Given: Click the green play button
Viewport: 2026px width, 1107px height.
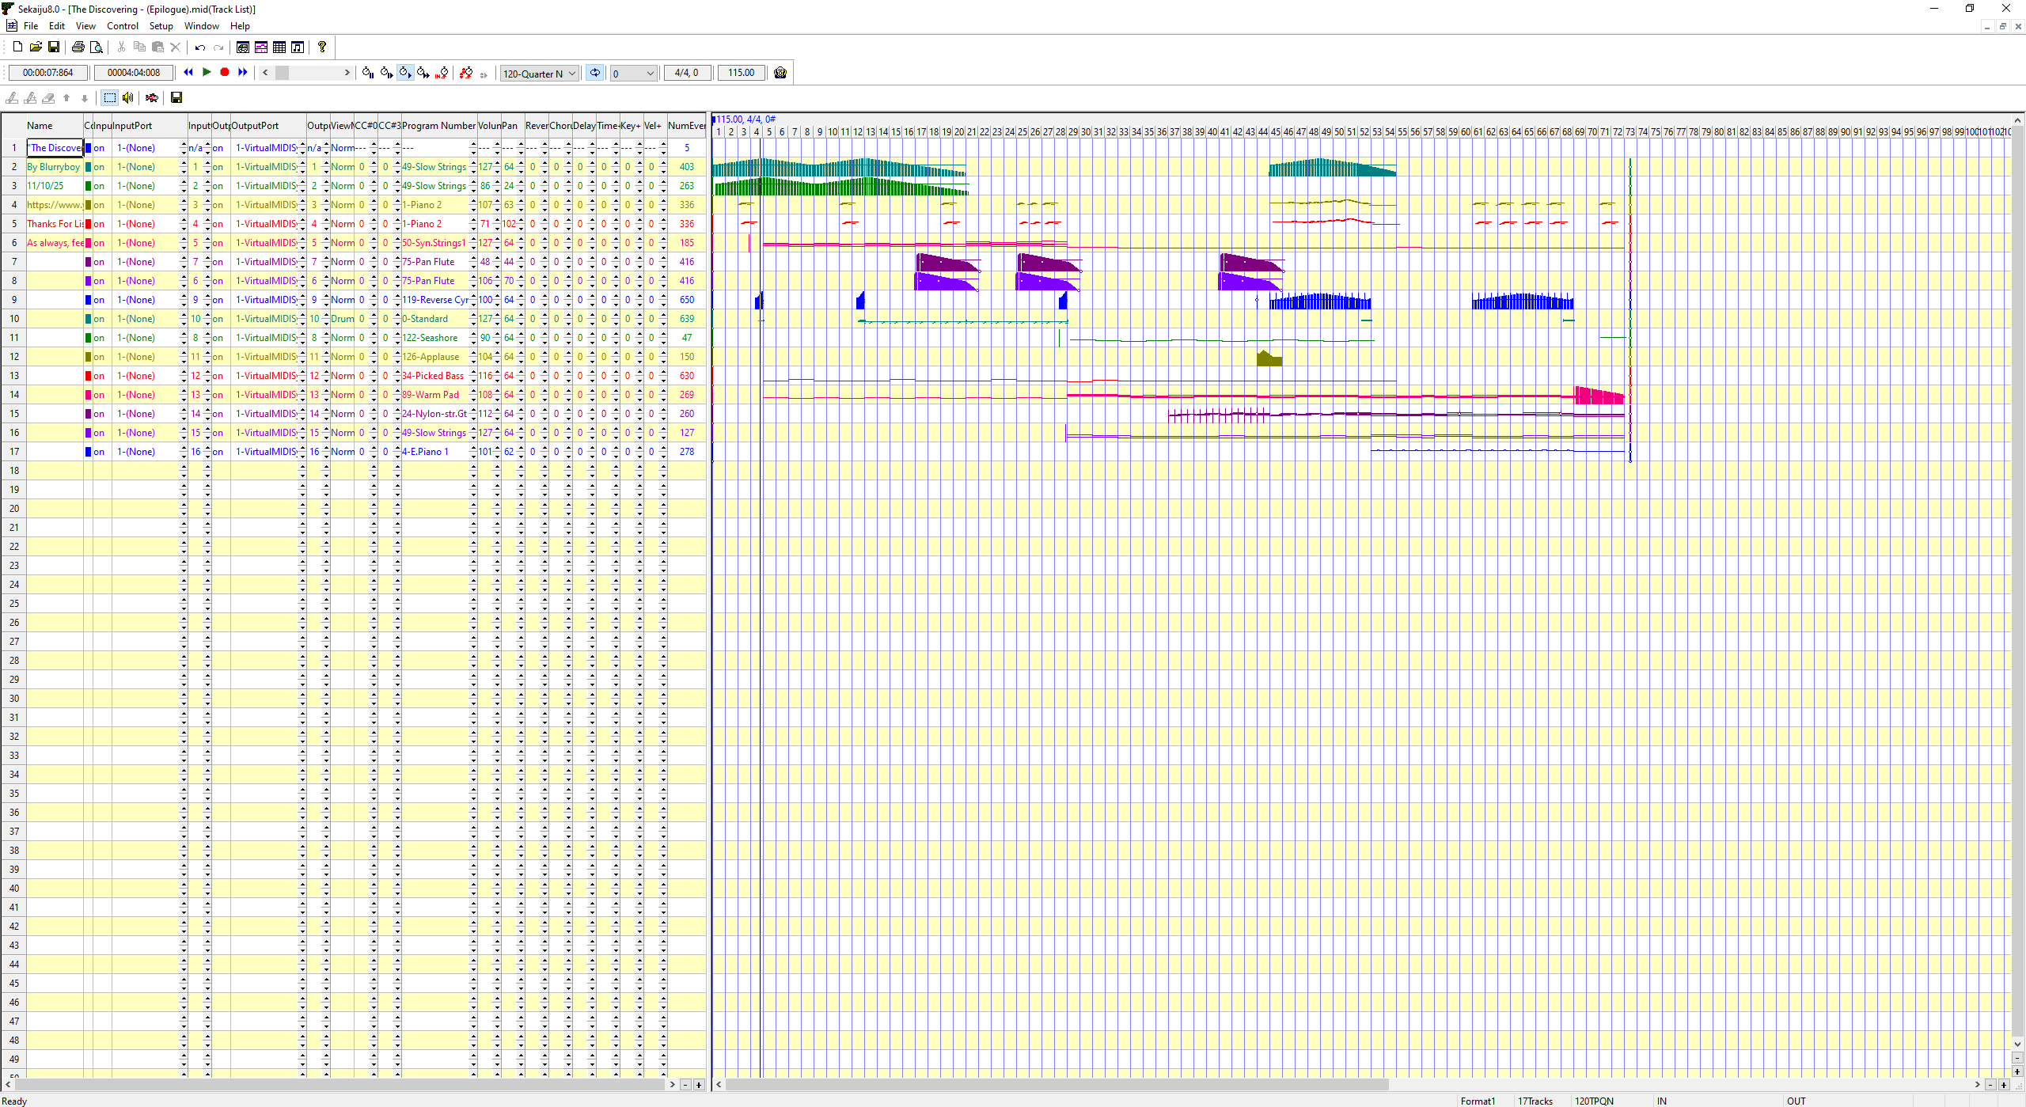Looking at the screenshot, I should pos(207,72).
